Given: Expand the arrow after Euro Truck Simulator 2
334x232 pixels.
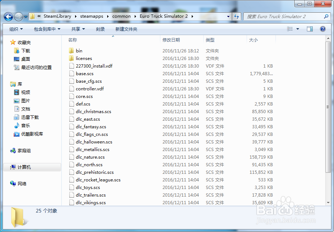Looking at the screenshot, I should [192, 16].
